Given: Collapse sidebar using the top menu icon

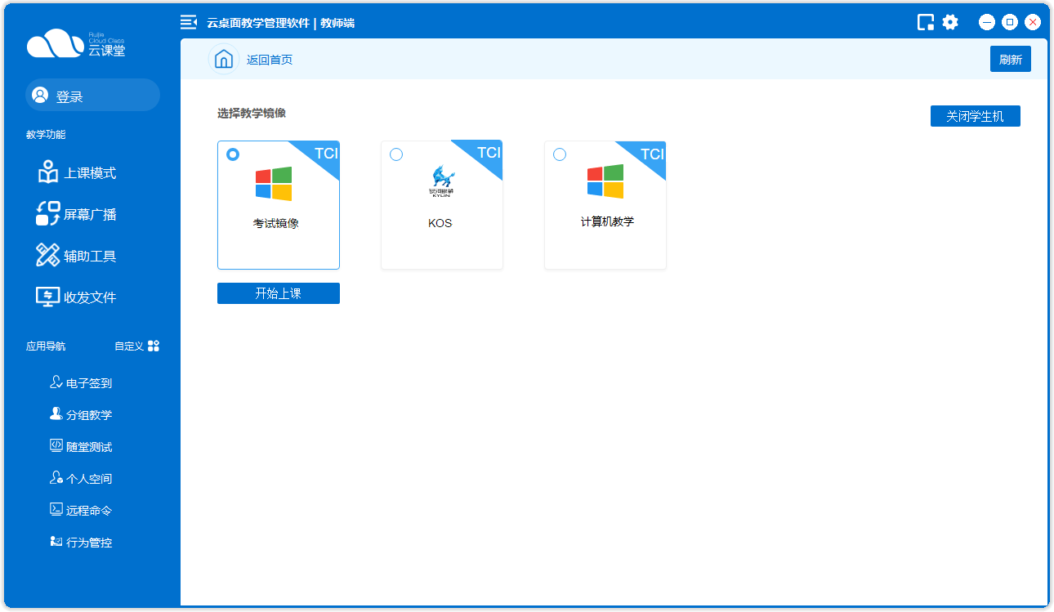Looking at the screenshot, I should point(189,22).
